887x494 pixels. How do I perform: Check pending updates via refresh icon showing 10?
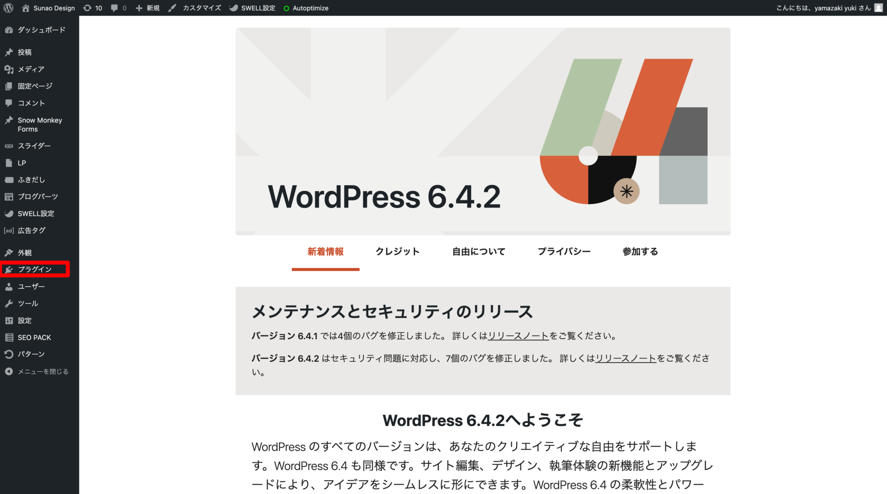(x=92, y=8)
